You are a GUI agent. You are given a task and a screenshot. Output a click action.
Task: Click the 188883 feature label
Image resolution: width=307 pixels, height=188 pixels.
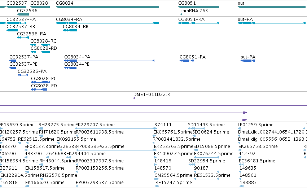248,183
